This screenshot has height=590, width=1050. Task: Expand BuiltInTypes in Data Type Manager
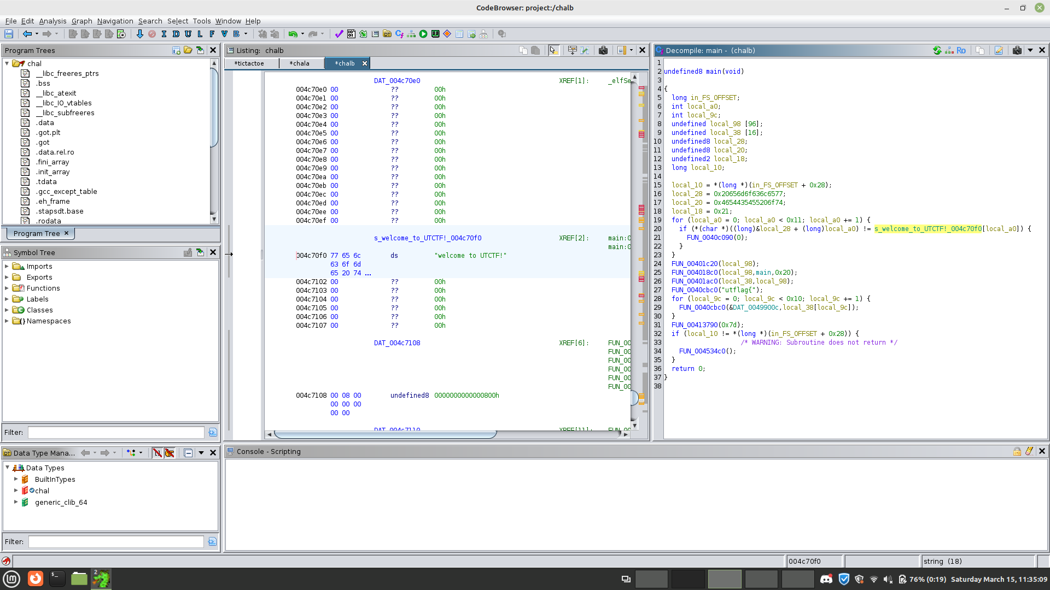(16, 480)
